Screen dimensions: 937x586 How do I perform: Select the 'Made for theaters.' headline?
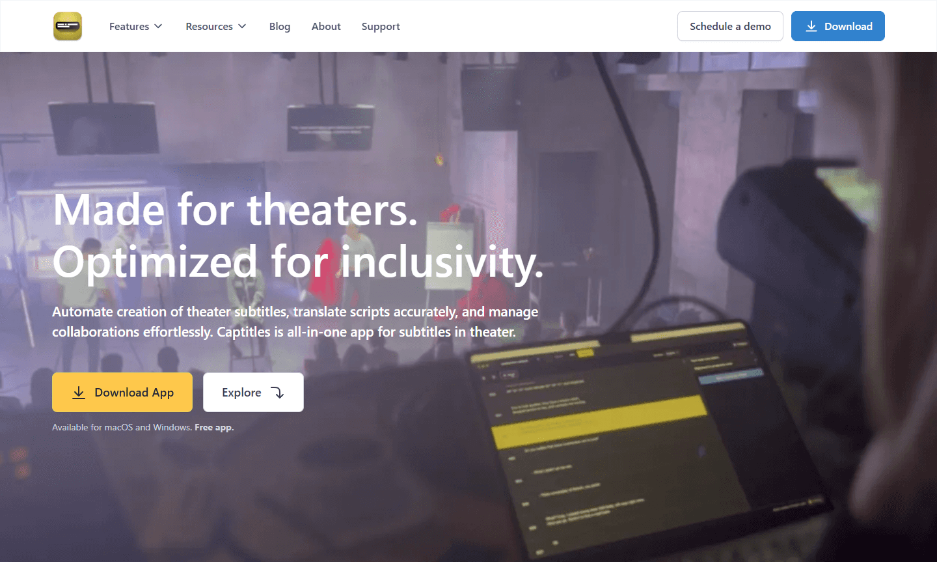tap(236, 210)
